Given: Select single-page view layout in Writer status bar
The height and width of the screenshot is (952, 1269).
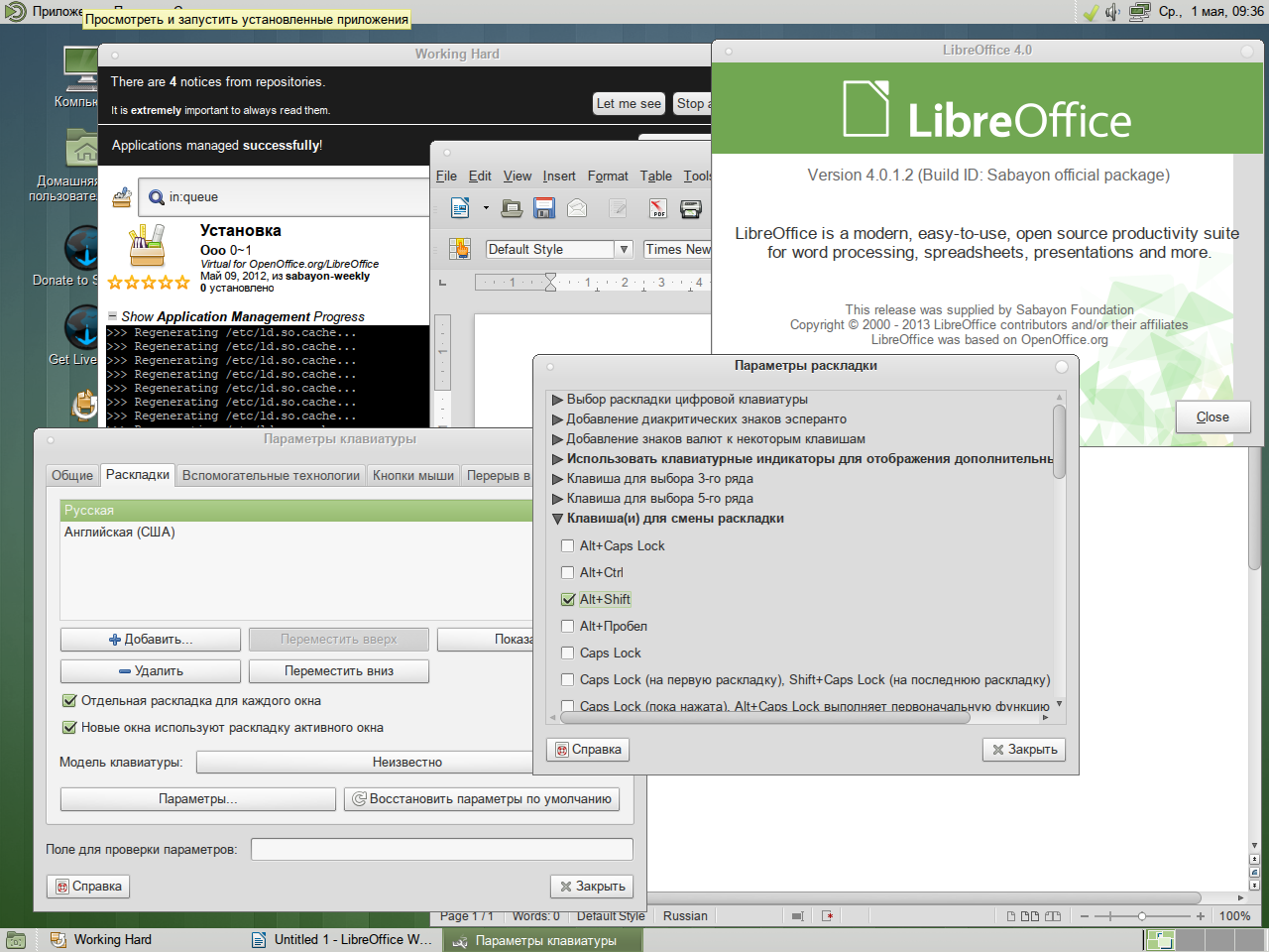Looking at the screenshot, I should point(1011,916).
